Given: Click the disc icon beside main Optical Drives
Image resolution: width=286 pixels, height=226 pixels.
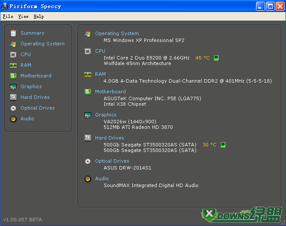Looking at the screenshot, I should pyautogui.click(x=88, y=161).
